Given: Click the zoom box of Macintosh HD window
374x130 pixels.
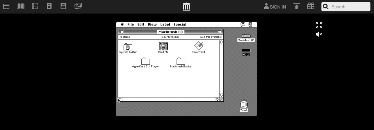Looking at the screenshot, I should click(x=220, y=32).
